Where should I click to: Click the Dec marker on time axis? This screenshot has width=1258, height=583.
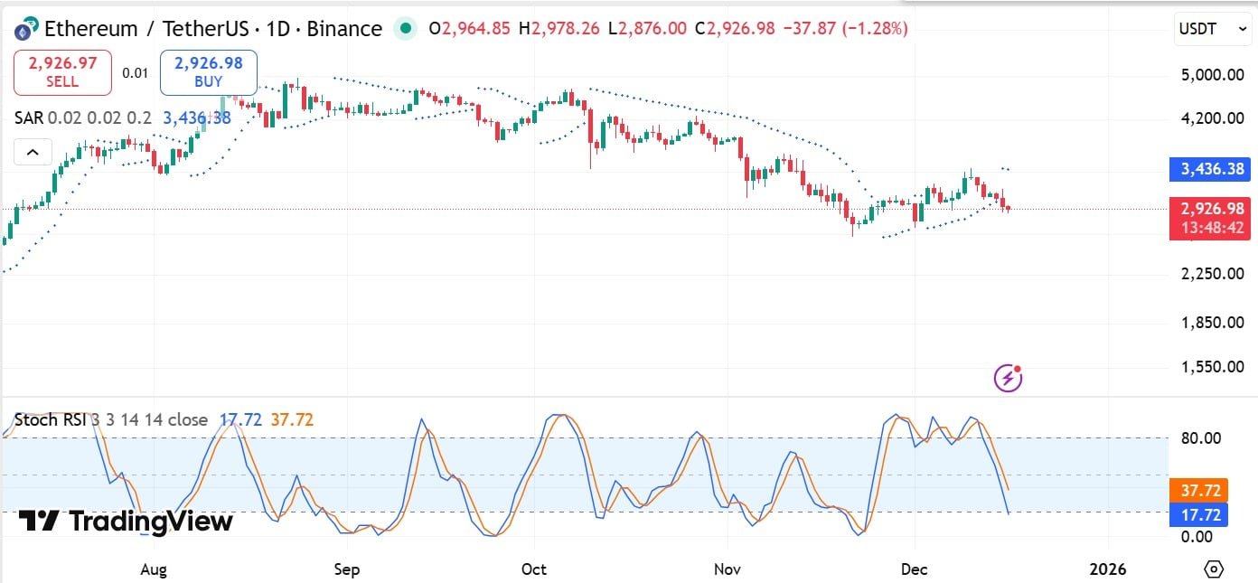[x=915, y=569]
